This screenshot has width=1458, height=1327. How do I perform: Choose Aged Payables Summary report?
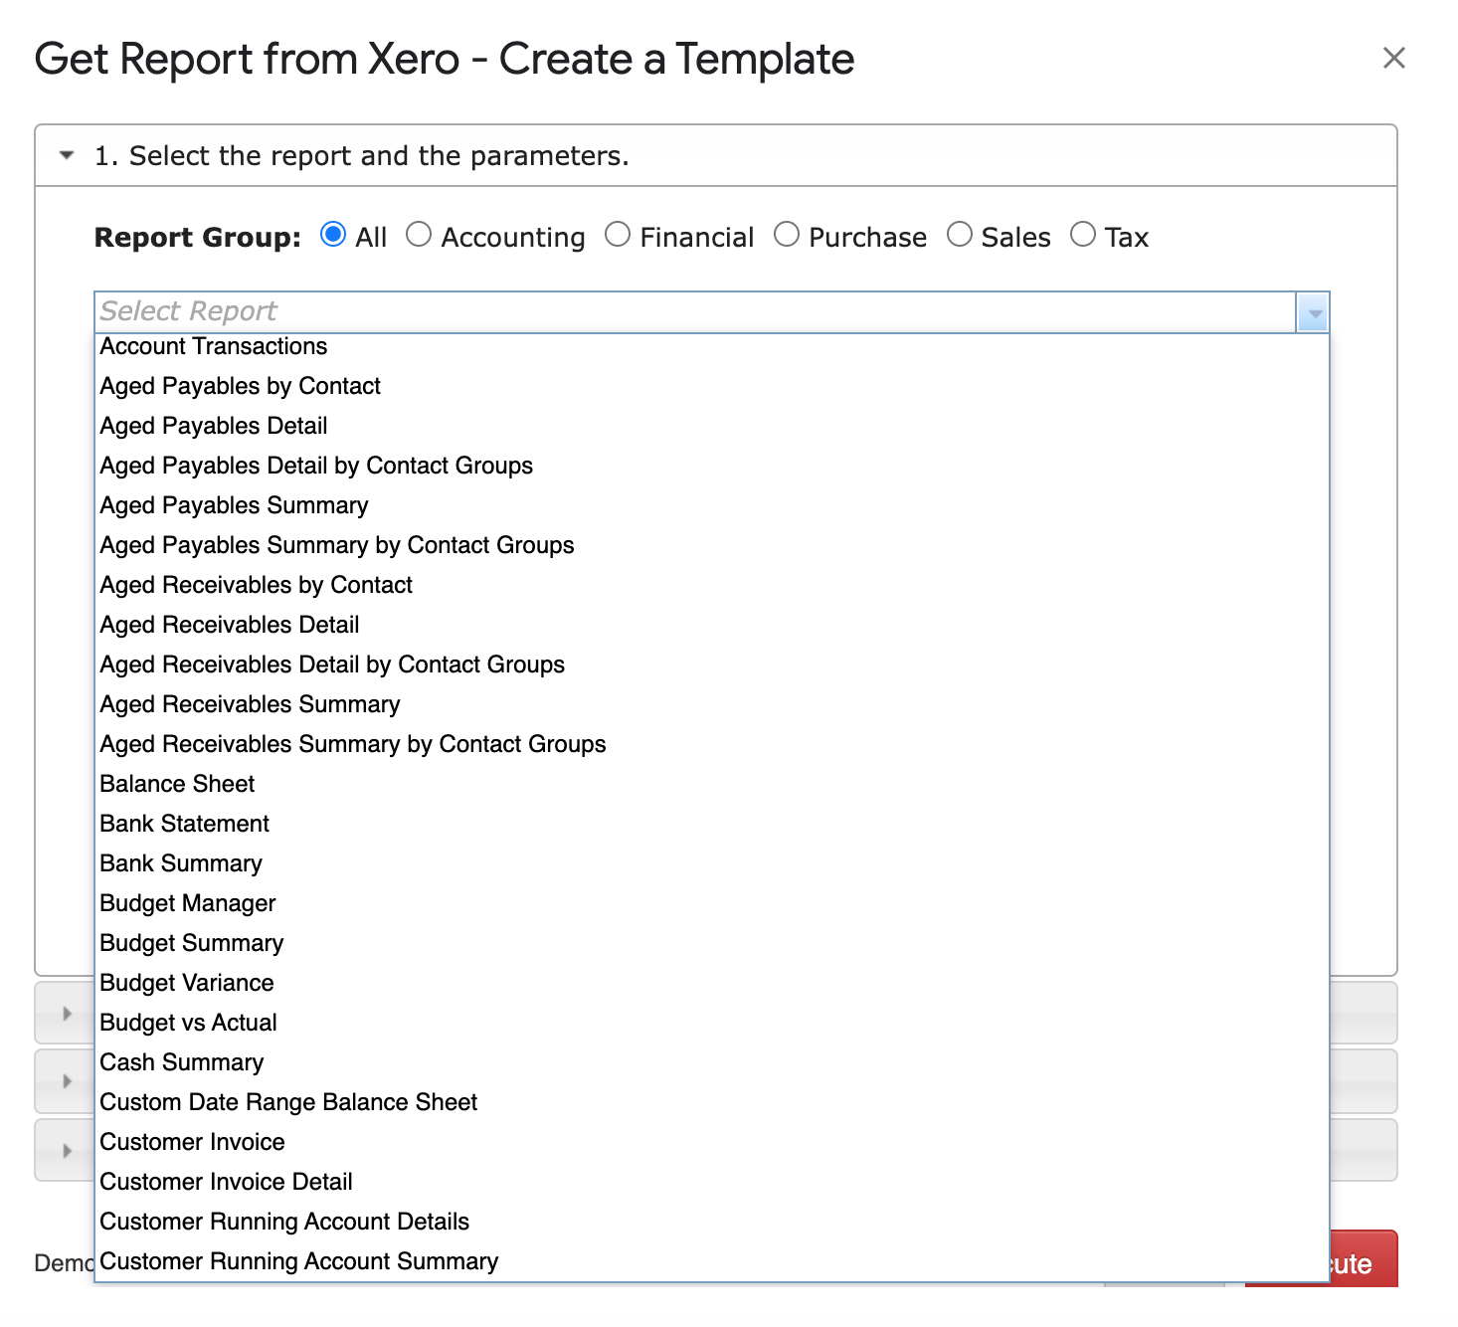712,505
